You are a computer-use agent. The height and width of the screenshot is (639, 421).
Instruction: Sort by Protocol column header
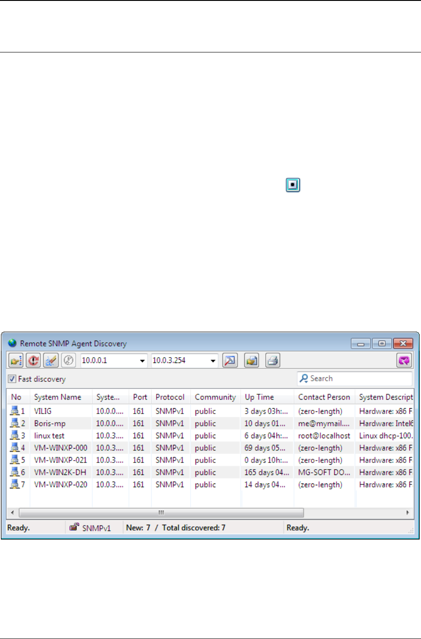pos(171,397)
